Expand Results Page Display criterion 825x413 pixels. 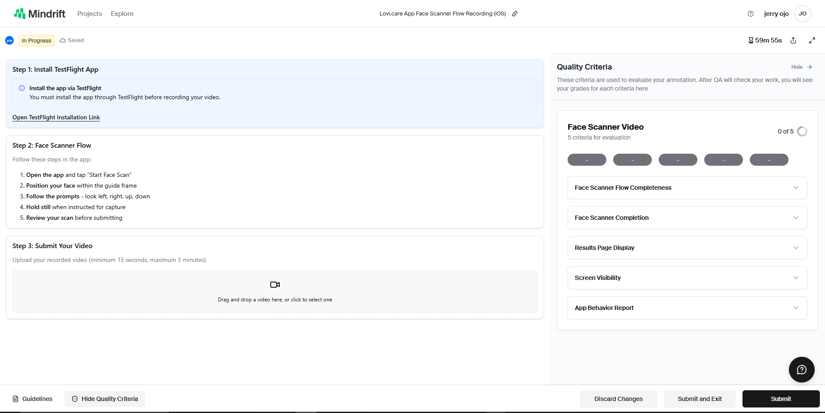click(687, 248)
